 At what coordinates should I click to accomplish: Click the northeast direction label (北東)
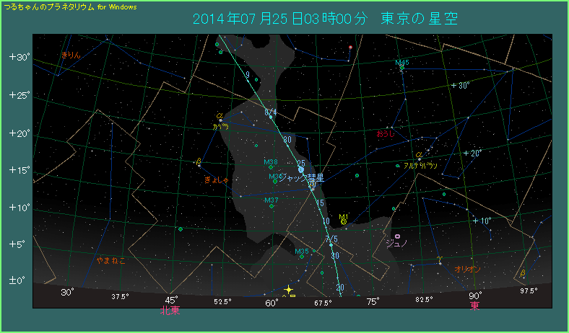(170, 311)
